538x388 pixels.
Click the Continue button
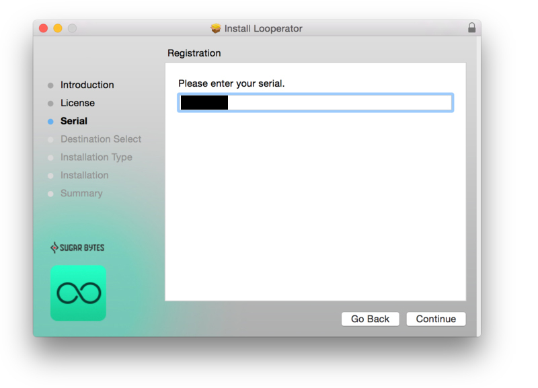[436, 319]
